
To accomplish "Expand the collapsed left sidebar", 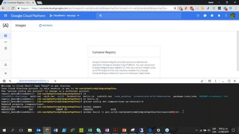I will tap(6, 73).
